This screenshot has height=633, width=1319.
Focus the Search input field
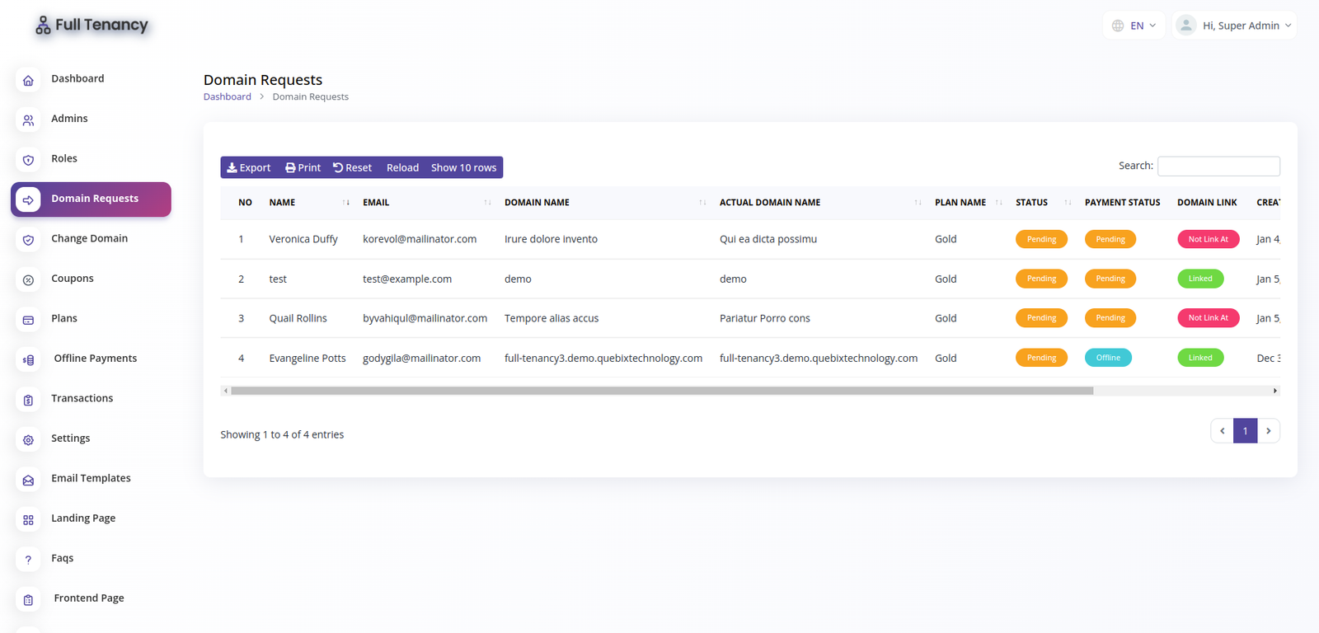pyautogui.click(x=1218, y=166)
